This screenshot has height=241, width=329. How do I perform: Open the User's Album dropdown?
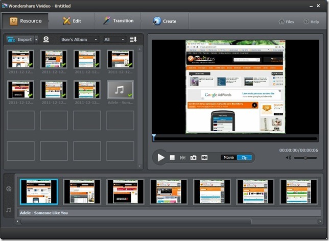pyautogui.click(x=80, y=39)
